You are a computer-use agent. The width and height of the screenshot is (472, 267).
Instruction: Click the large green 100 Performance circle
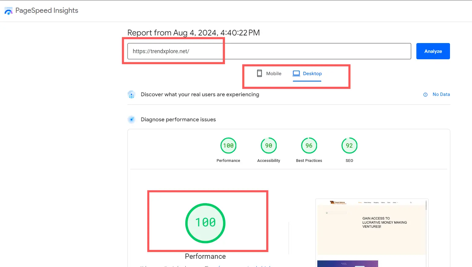[x=205, y=222]
